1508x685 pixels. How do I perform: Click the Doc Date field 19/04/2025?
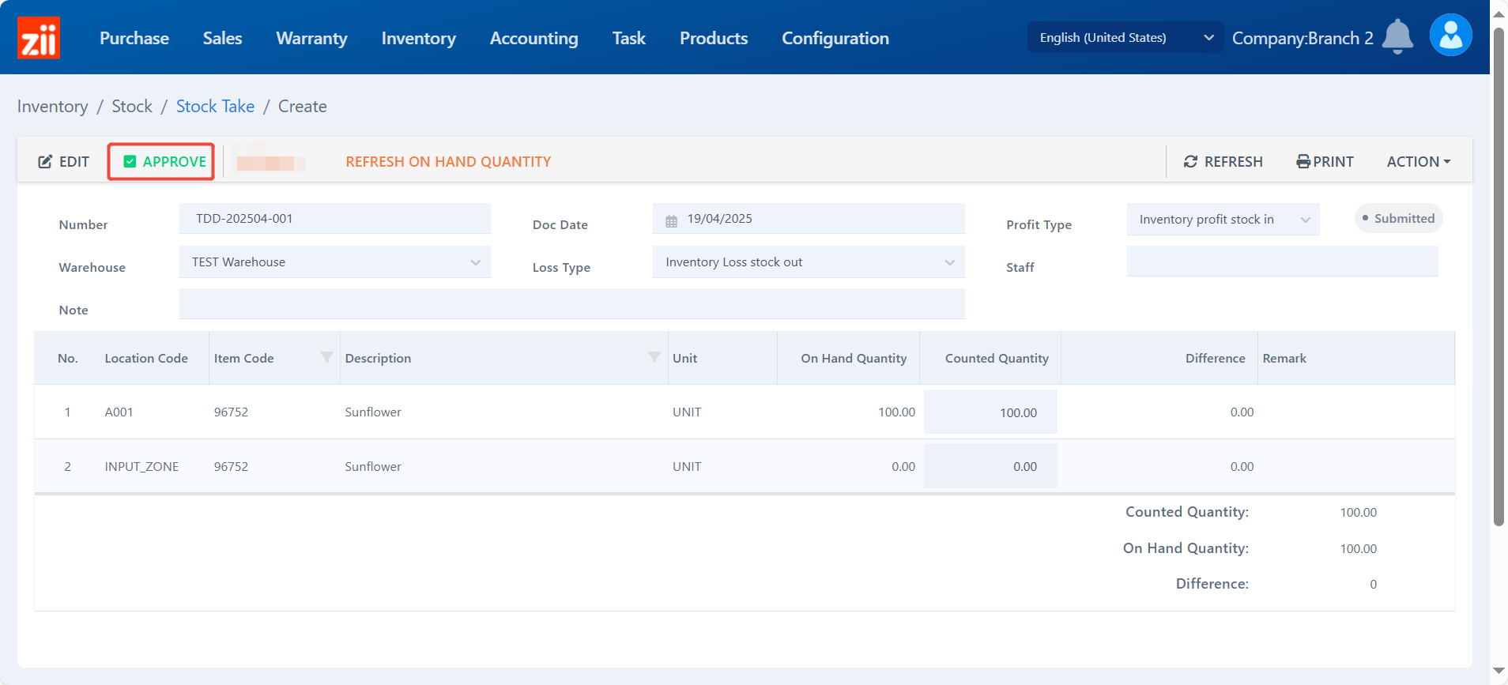click(809, 218)
